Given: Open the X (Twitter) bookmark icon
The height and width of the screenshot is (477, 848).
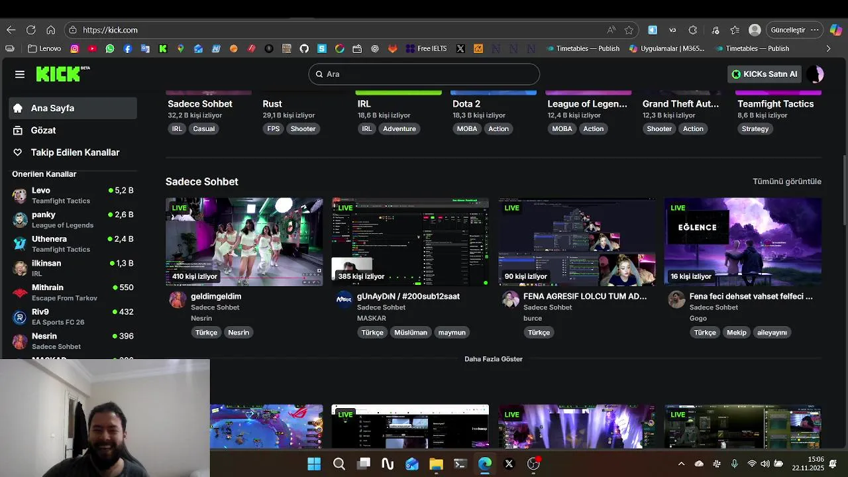Looking at the screenshot, I should [460, 48].
